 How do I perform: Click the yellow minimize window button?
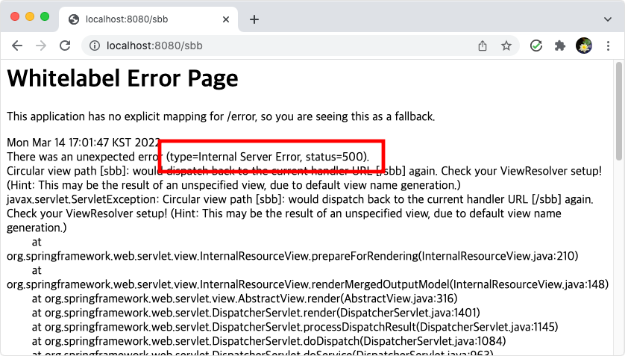30,16
